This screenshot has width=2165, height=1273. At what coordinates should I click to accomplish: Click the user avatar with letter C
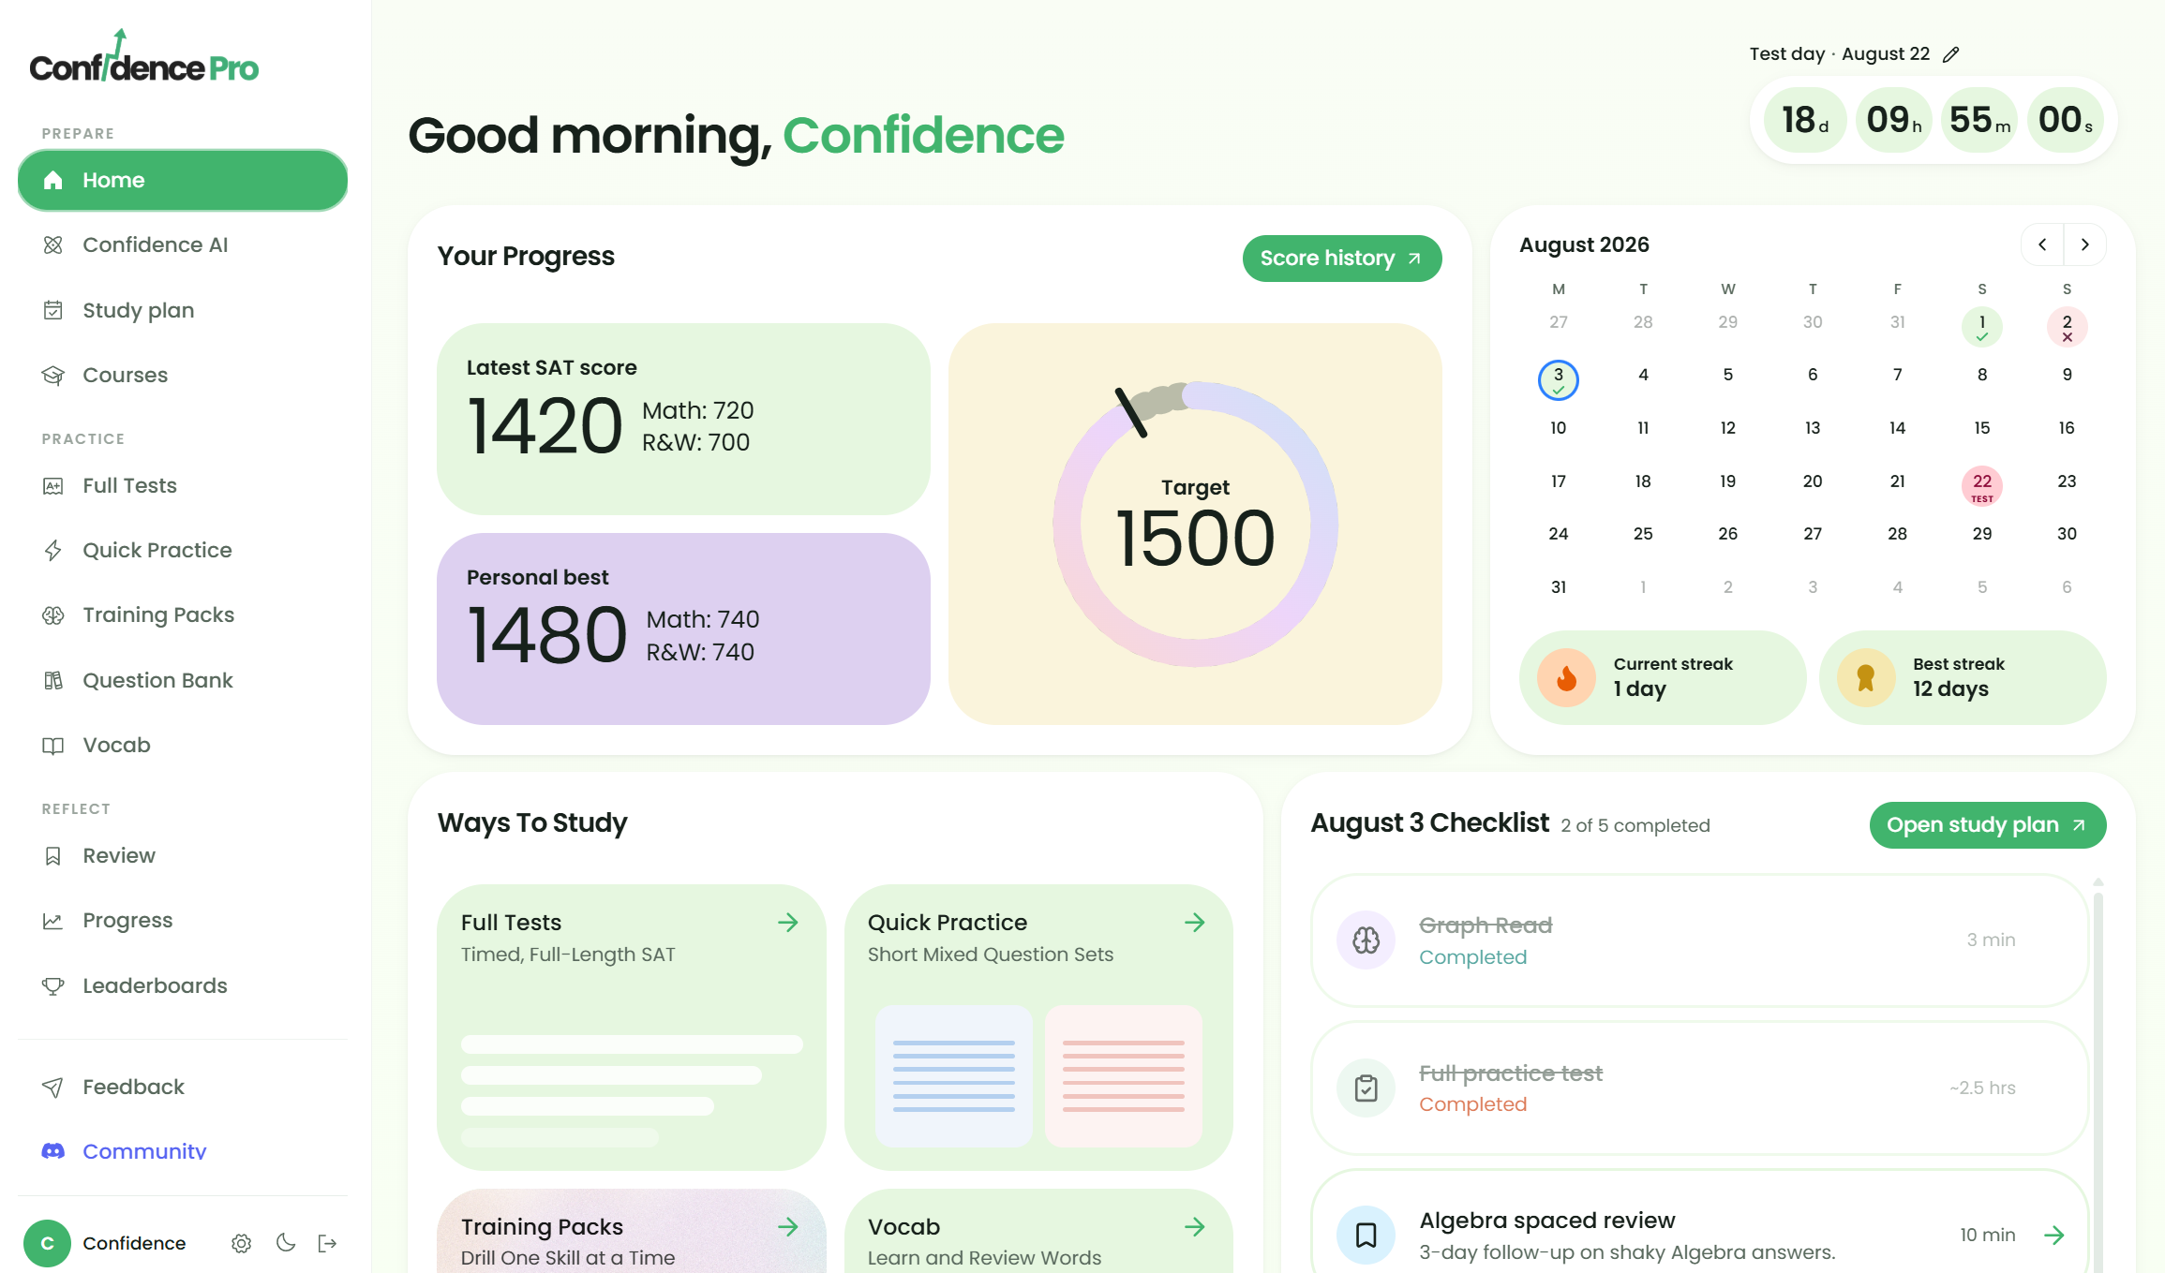coord(47,1243)
